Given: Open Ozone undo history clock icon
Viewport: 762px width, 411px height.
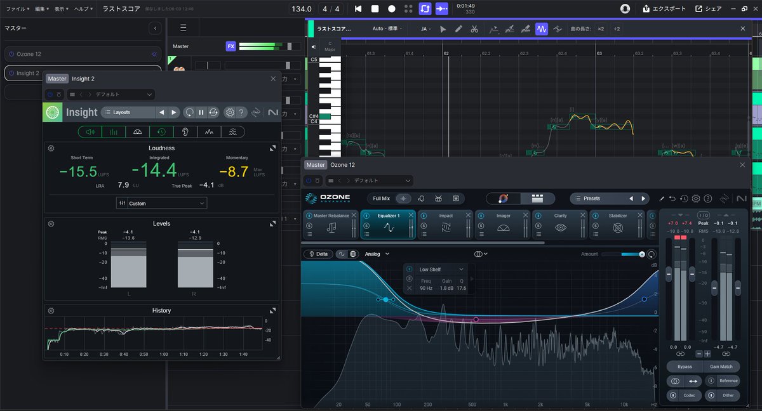Looking at the screenshot, I should click(x=684, y=199).
